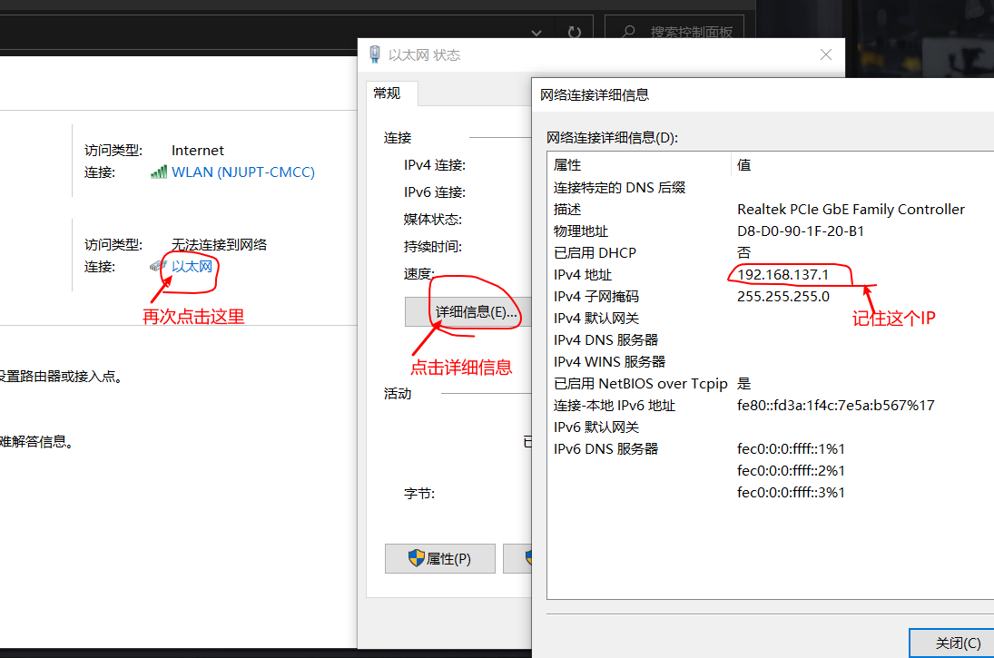Click the Internet access type text
Image resolution: width=994 pixels, height=658 pixels.
[198, 151]
